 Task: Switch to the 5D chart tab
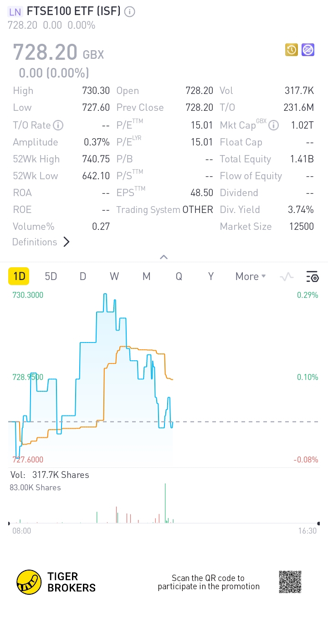51,276
